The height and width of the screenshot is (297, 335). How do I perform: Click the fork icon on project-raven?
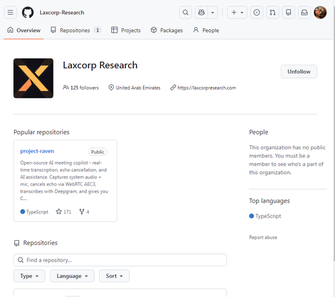[82, 211]
